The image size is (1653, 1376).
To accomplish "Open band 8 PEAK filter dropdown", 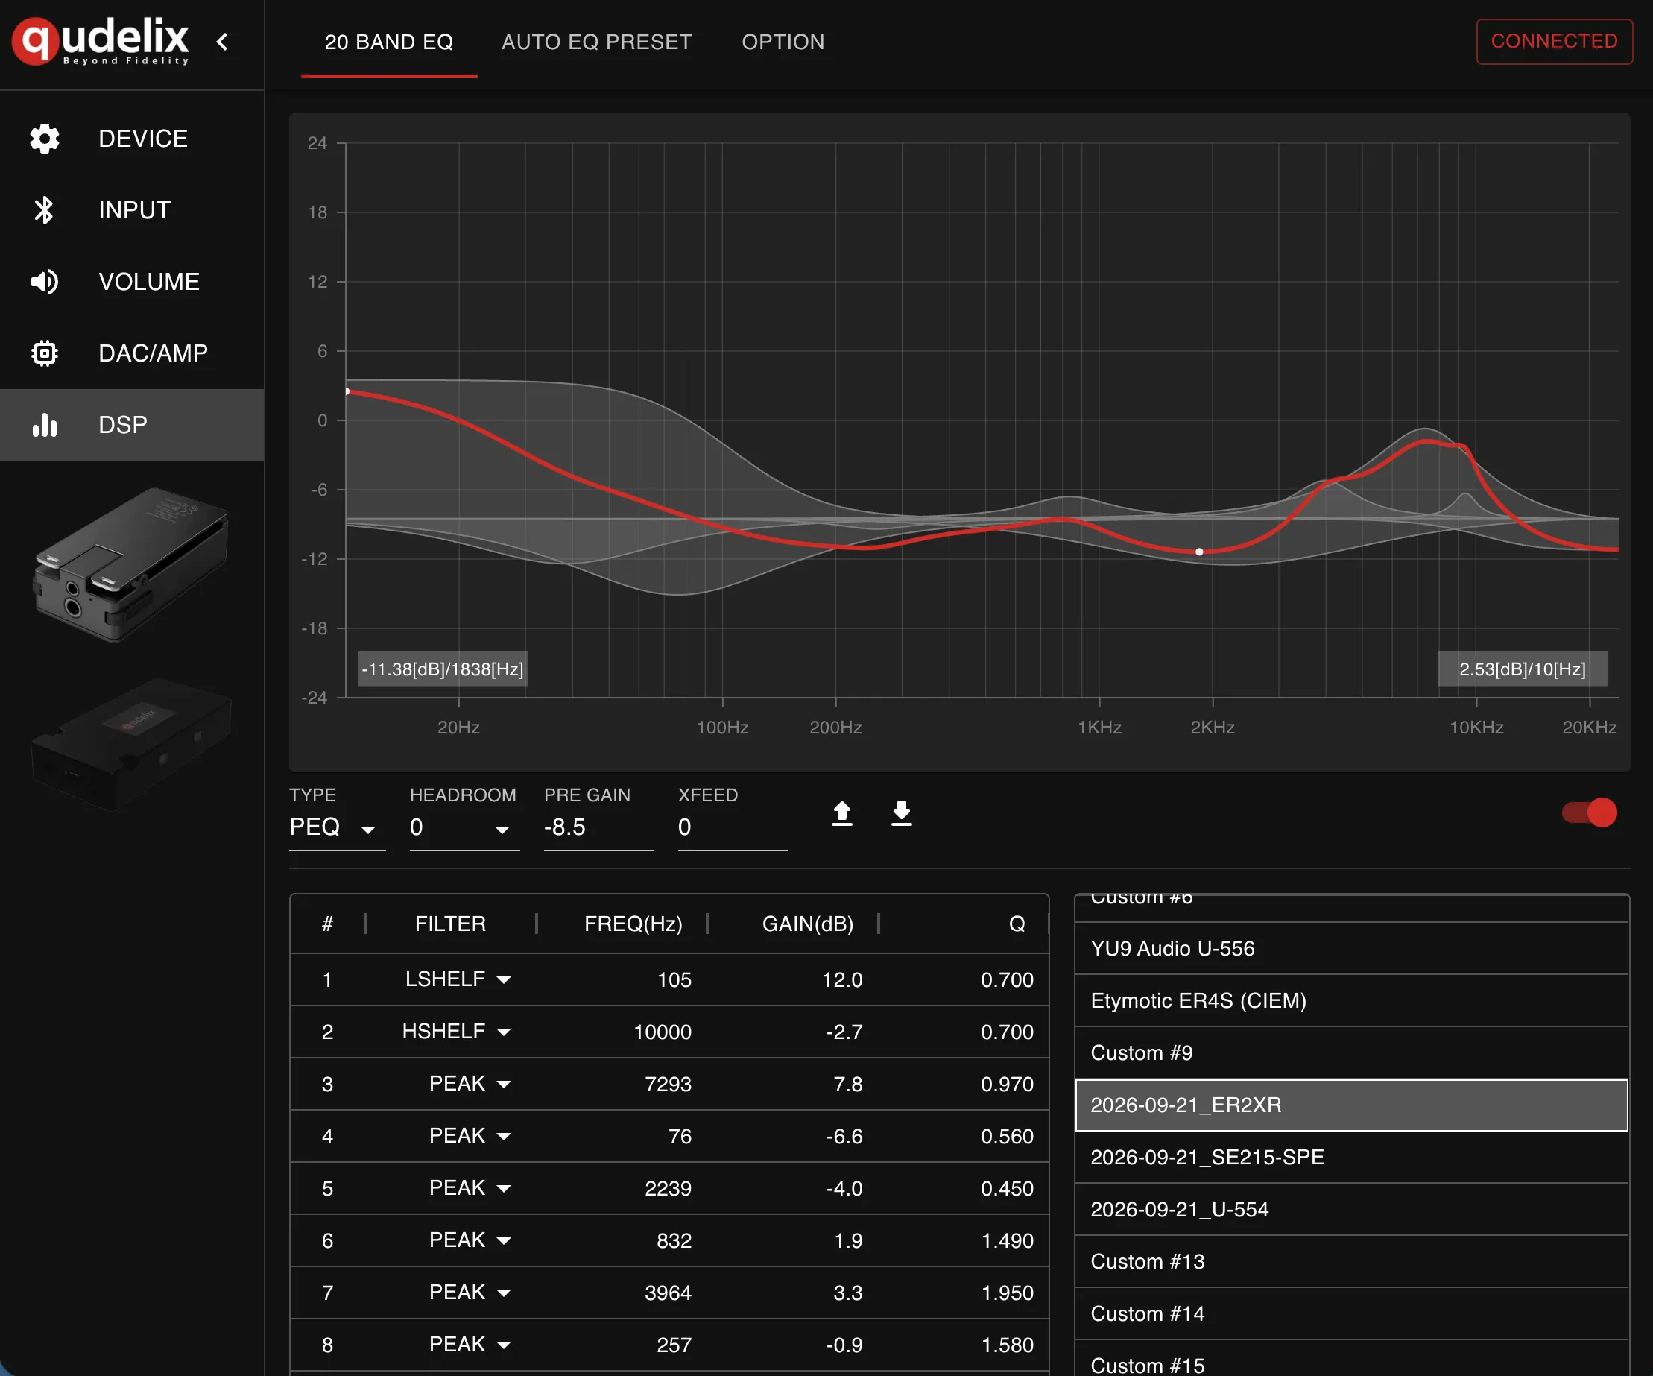I will click(470, 1345).
